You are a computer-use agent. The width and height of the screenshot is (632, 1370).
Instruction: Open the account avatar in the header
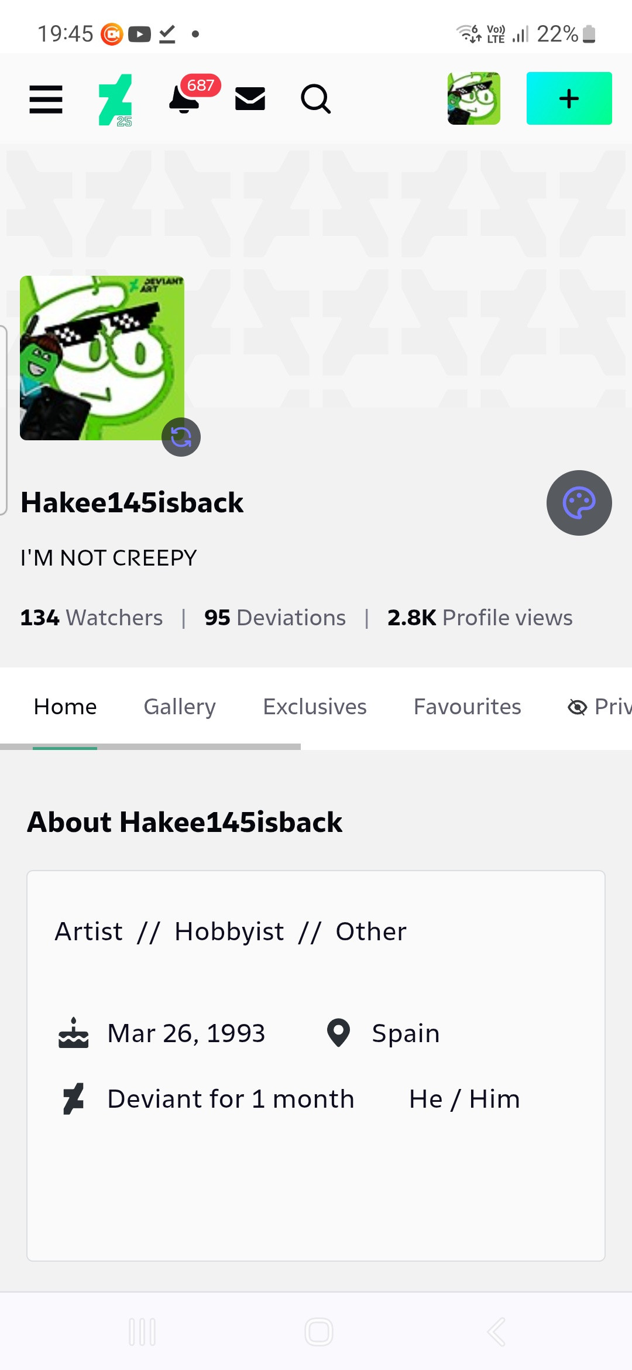pos(474,98)
